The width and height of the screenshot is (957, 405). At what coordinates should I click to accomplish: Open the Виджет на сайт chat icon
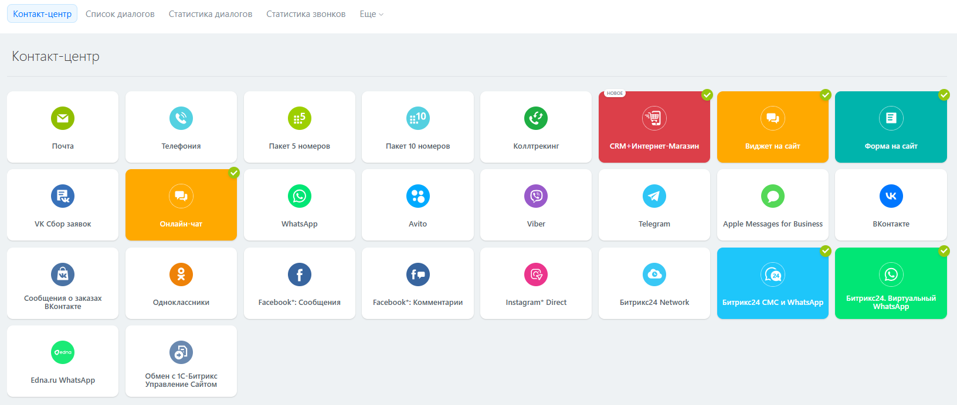773,118
